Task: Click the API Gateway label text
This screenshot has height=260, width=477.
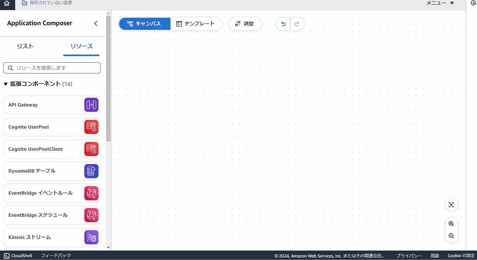Action: (23, 105)
